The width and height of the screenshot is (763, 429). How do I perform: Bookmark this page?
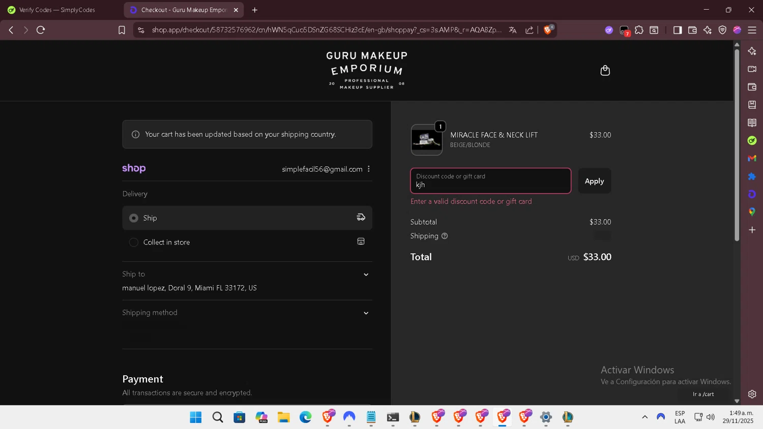tap(122, 30)
